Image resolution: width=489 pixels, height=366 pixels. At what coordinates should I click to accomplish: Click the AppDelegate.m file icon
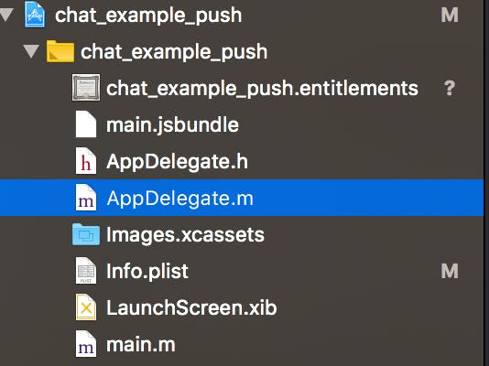click(86, 198)
